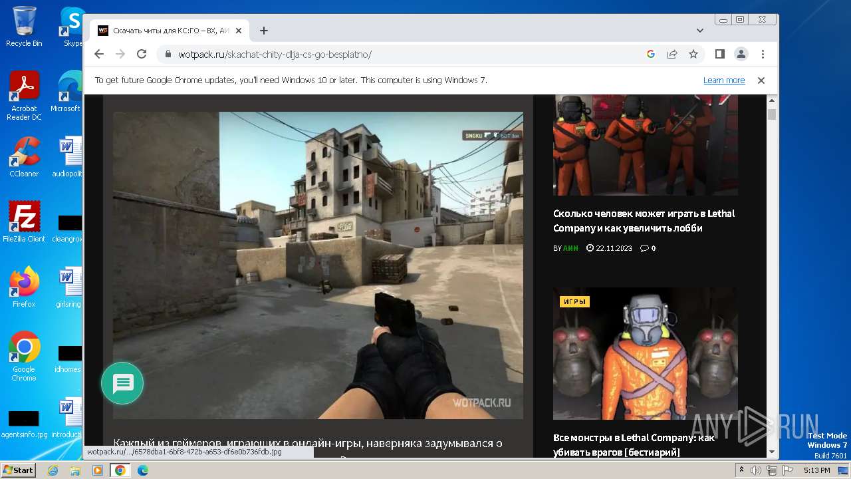Open Action Center flag icon
The width and height of the screenshot is (851, 479).
[x=788, y=470]
